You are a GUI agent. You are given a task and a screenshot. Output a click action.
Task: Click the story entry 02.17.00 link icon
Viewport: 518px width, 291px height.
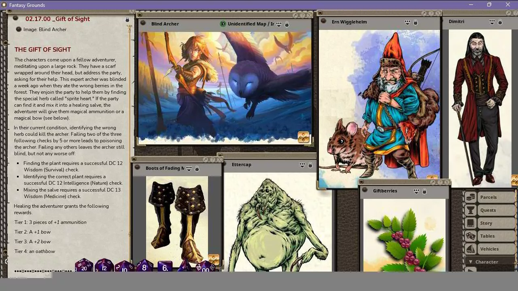[x=15, y=18]
